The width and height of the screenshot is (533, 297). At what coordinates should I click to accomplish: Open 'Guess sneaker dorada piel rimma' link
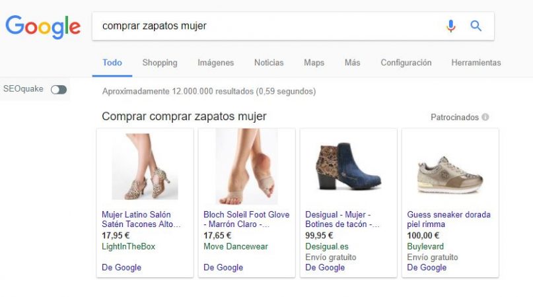click(x=448, y=219)
